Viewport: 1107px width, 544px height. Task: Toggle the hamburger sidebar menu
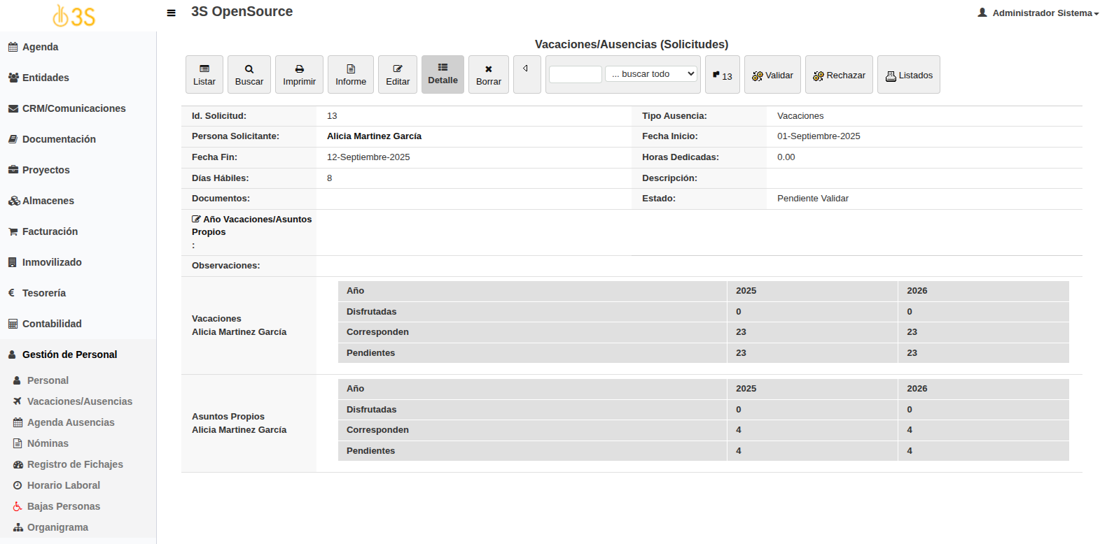point(171,13)
